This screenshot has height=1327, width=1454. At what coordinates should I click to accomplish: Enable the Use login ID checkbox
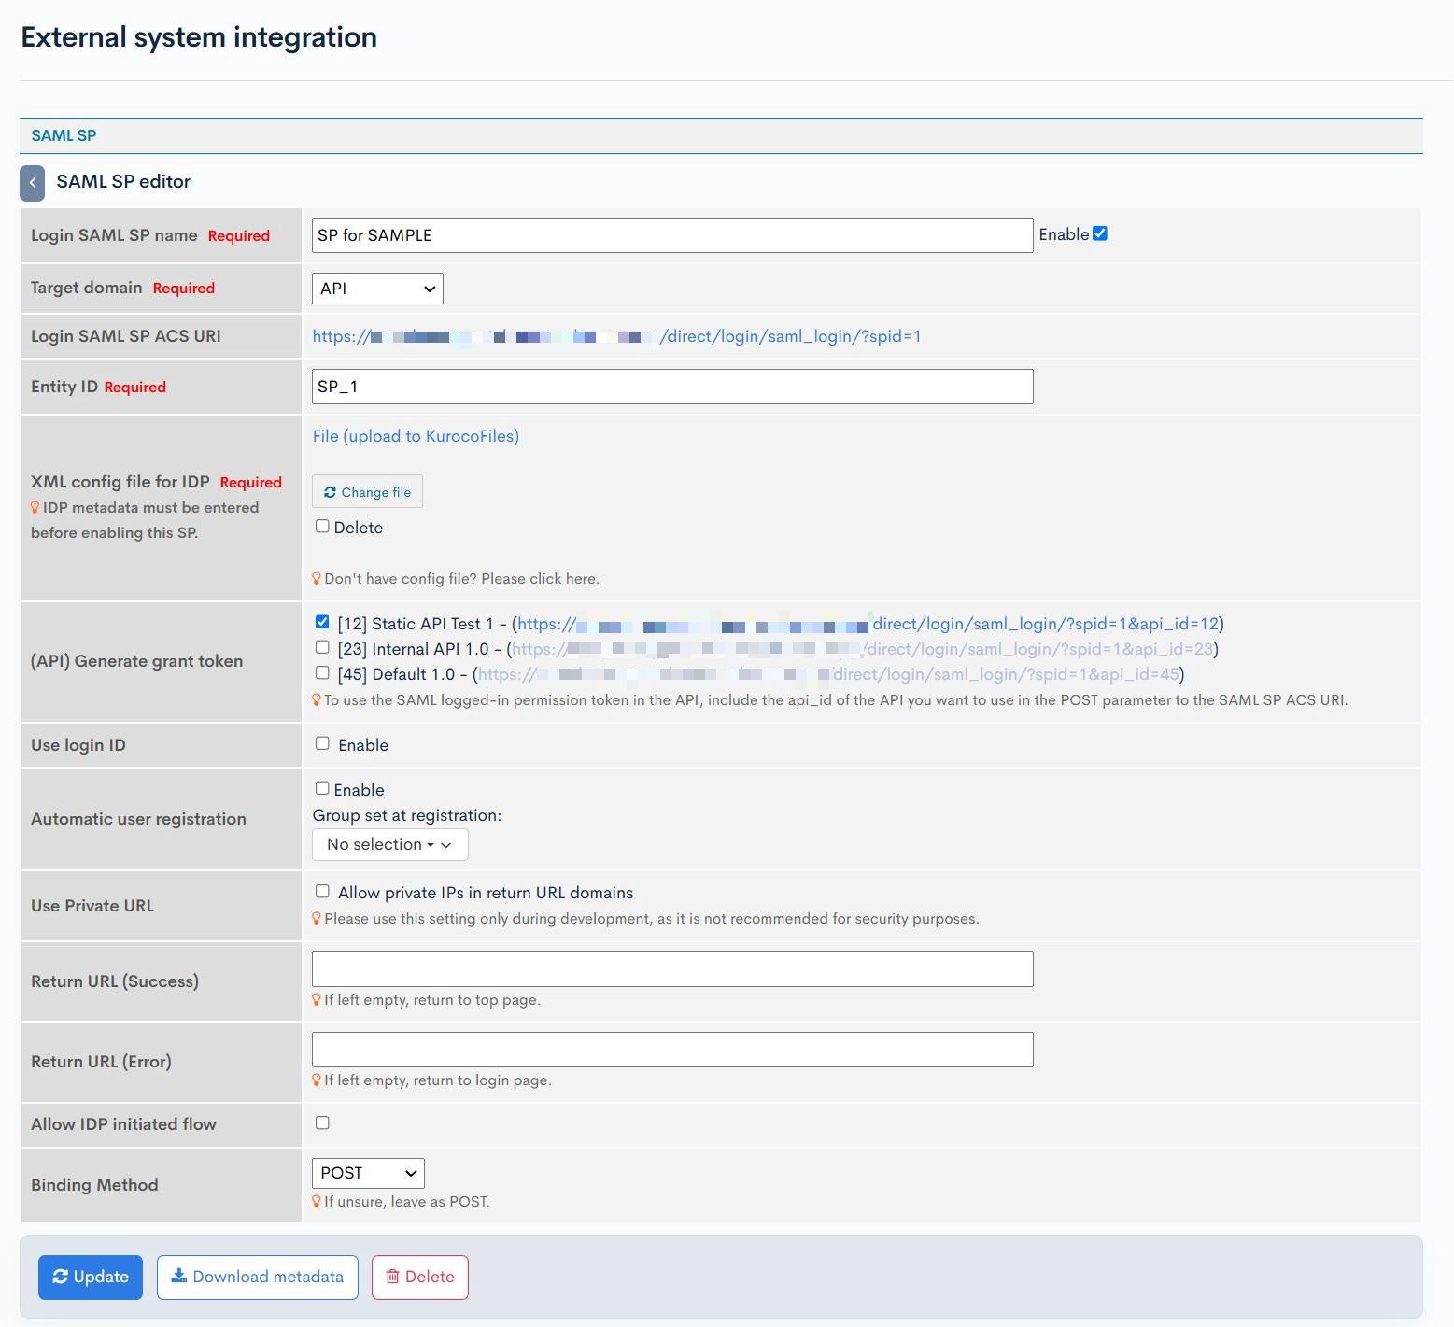tap(322, 743)
